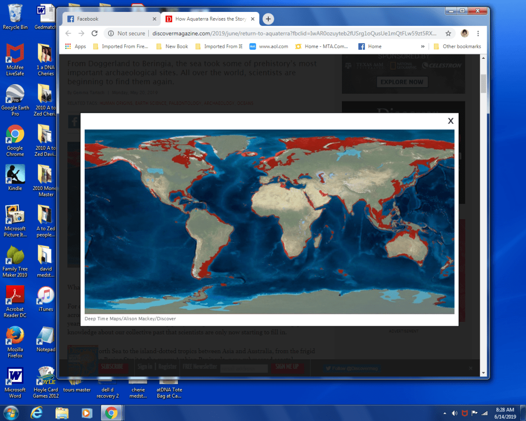Click the Chrome profile avatar
Viewport: 526px width, 421px height.
pyautogui.click(x=464, y=33)
